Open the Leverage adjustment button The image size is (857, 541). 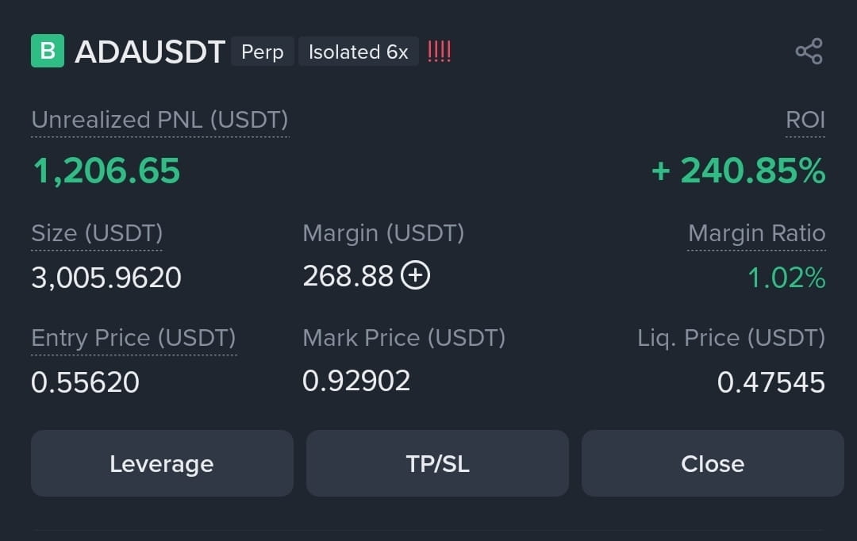pyautogui.click(x=162, y=463)
